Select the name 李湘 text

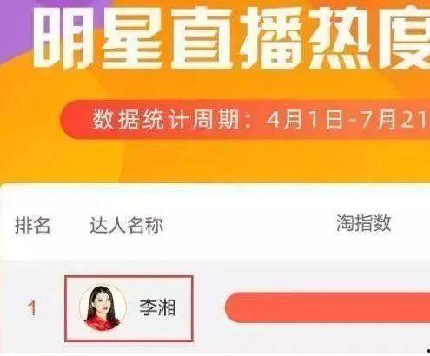(157, 307)
